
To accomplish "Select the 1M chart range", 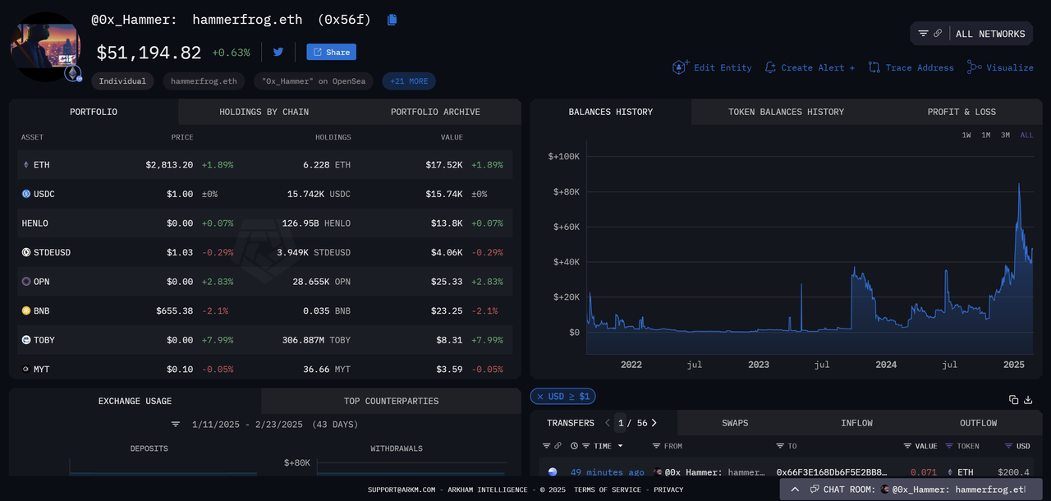I will click(x=986, y=135).
